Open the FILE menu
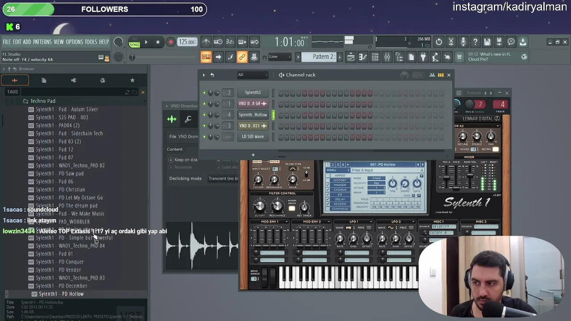 7,42
